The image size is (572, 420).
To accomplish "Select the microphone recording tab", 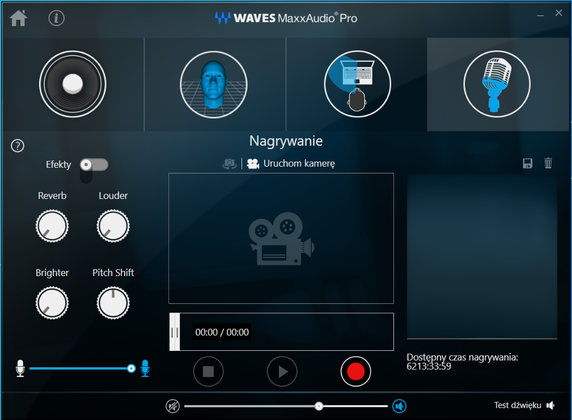I will [x=497, y=84].
